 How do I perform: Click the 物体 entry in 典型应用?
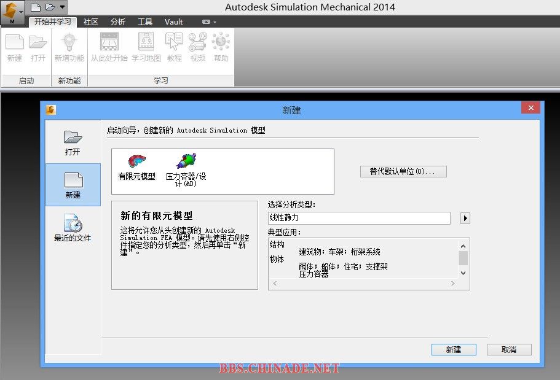(277, 259)
